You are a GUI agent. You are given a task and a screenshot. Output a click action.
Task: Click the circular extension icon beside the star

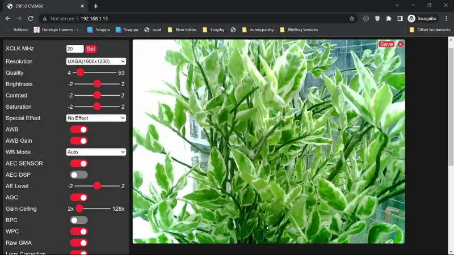pos(366,19)
